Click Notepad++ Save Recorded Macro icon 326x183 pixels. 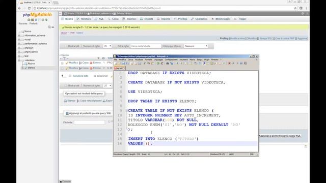(x=246, y=63)
